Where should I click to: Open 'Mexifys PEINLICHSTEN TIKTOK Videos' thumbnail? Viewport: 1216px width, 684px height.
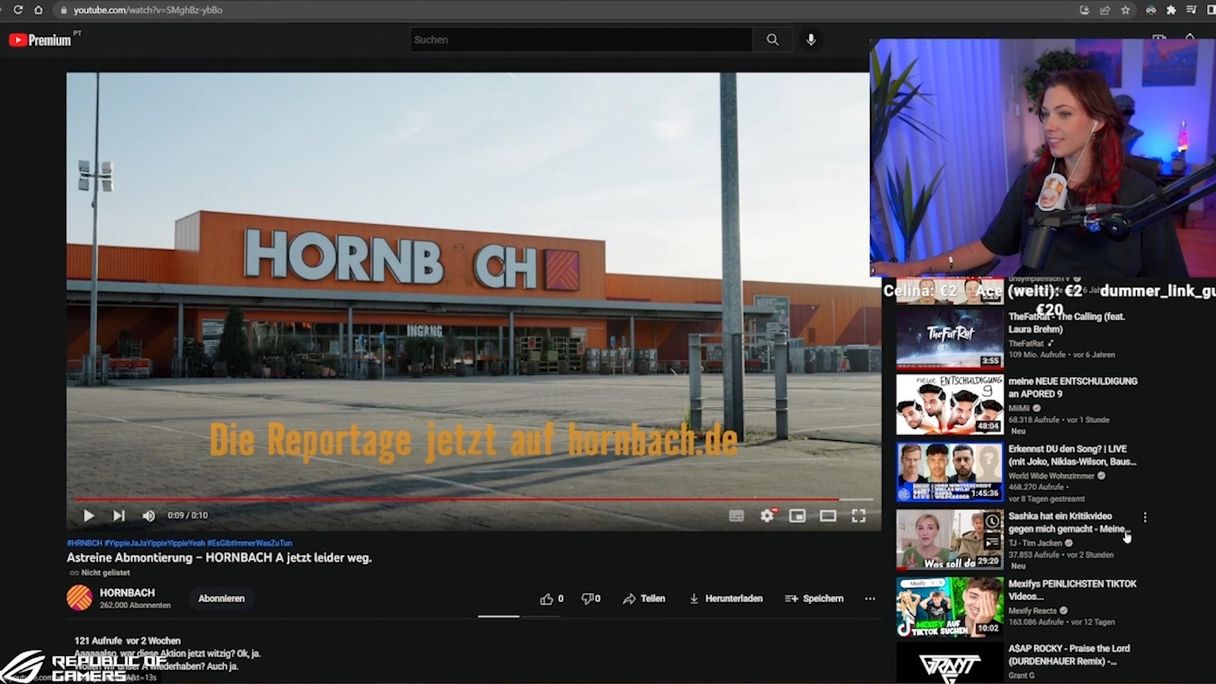coord(949,607)
